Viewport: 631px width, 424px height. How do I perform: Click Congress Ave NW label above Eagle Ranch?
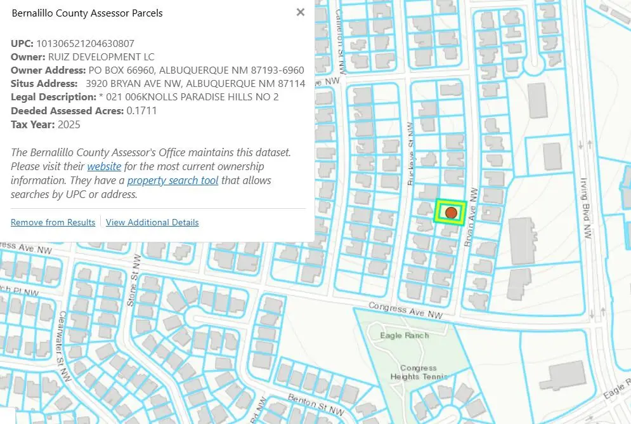(x=405, y=310)
